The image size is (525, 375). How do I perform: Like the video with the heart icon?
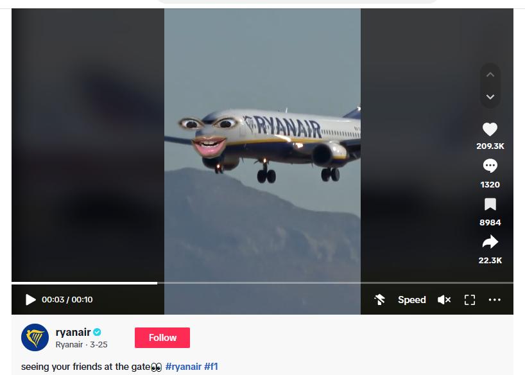490,129
